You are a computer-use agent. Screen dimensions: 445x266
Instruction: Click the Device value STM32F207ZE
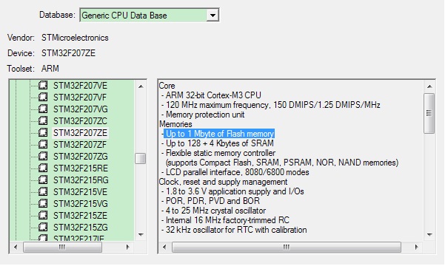point(68,53)
